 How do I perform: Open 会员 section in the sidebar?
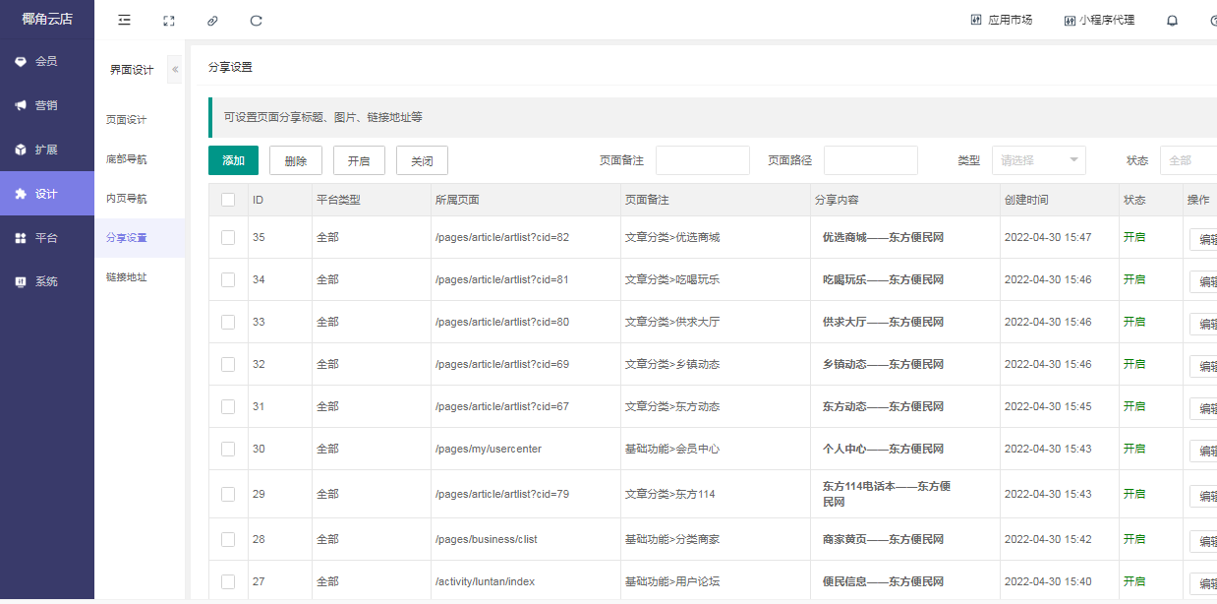[46, 61]
